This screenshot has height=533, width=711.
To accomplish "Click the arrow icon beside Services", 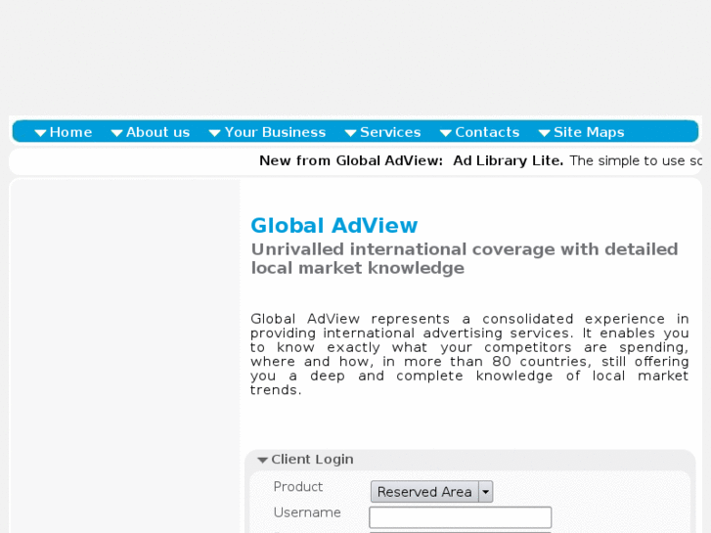I will click(x=350, y=133).
